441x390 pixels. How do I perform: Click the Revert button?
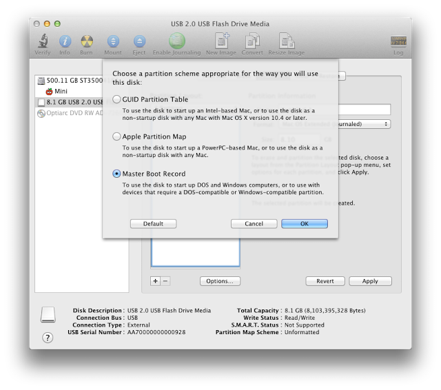coord(325,281)
